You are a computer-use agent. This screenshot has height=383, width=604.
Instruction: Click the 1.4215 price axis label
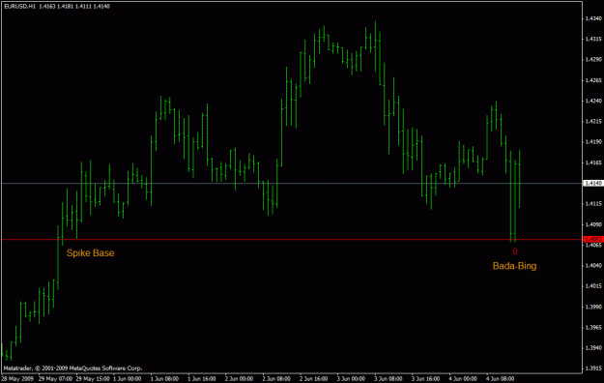pos(593,122)
